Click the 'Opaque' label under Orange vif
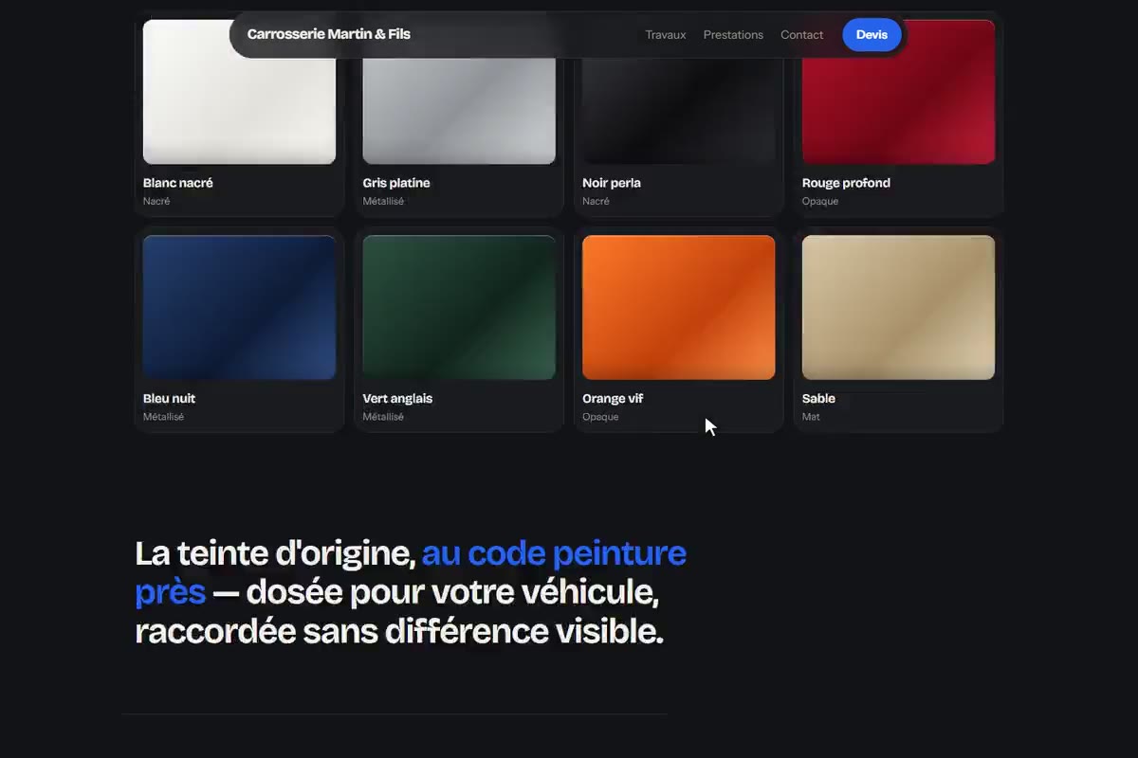 pos(600,417)
